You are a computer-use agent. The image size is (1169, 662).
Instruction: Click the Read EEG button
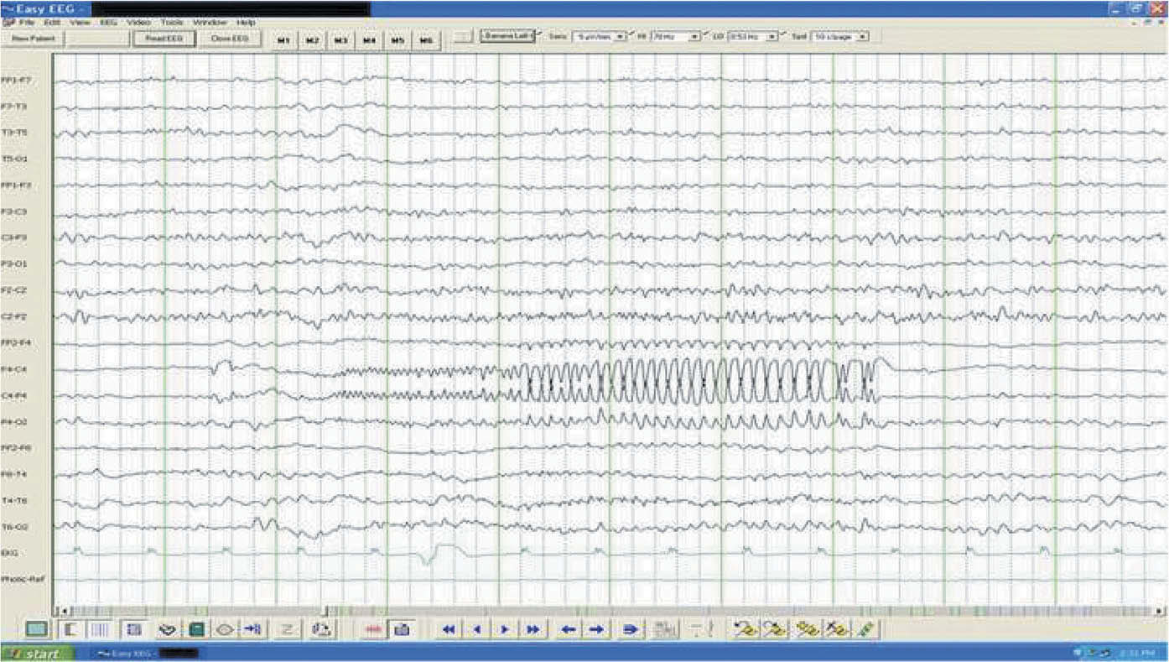point(164,39)
